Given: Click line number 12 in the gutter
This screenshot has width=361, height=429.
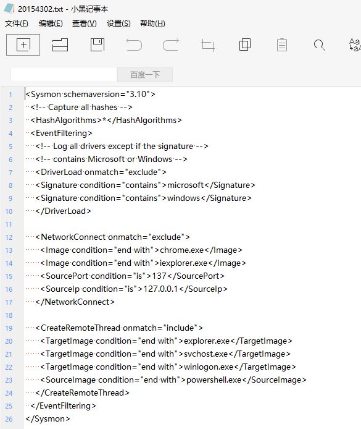Looking at the screenshot, I should coord(9,237).
